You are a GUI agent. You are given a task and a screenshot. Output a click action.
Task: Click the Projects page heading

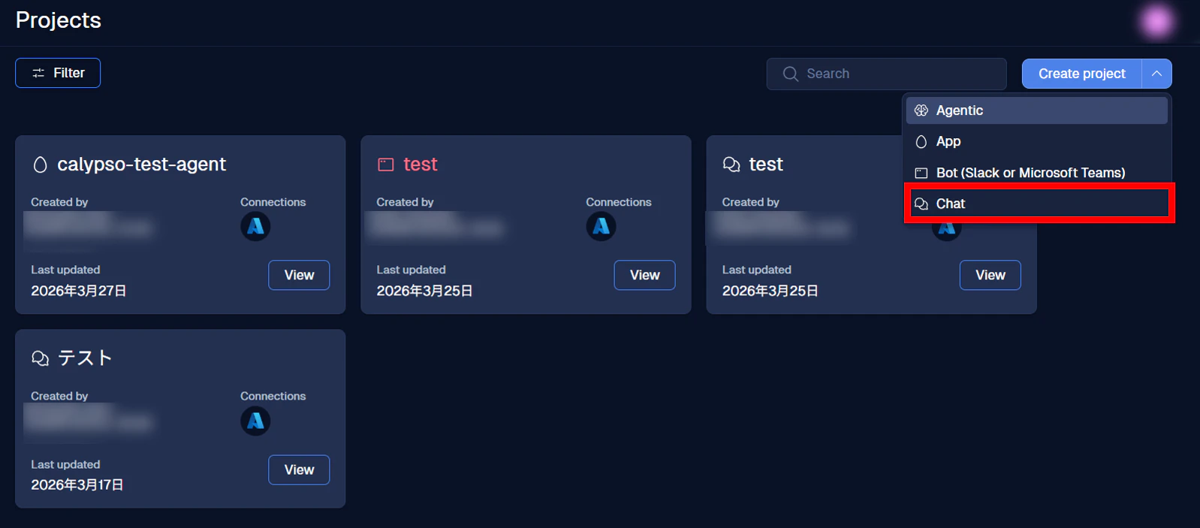point(59,20)
